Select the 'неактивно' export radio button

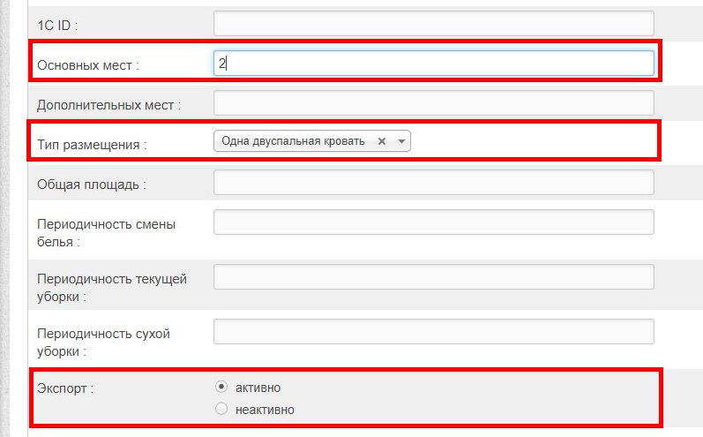(x=221, y=409)
